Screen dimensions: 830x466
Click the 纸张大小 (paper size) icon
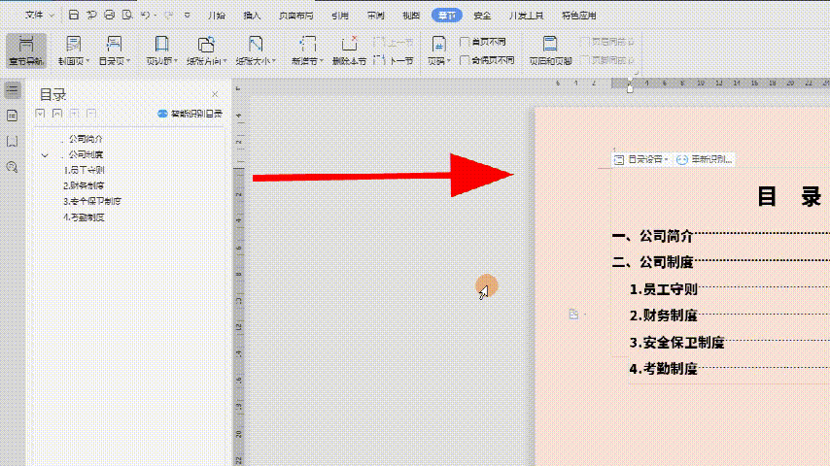(x=256, y=44)
